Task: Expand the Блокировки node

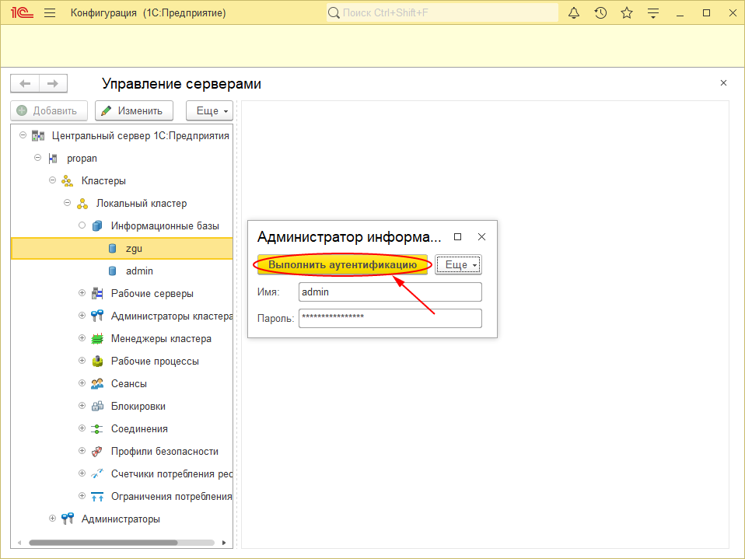Action: [82, 406]
